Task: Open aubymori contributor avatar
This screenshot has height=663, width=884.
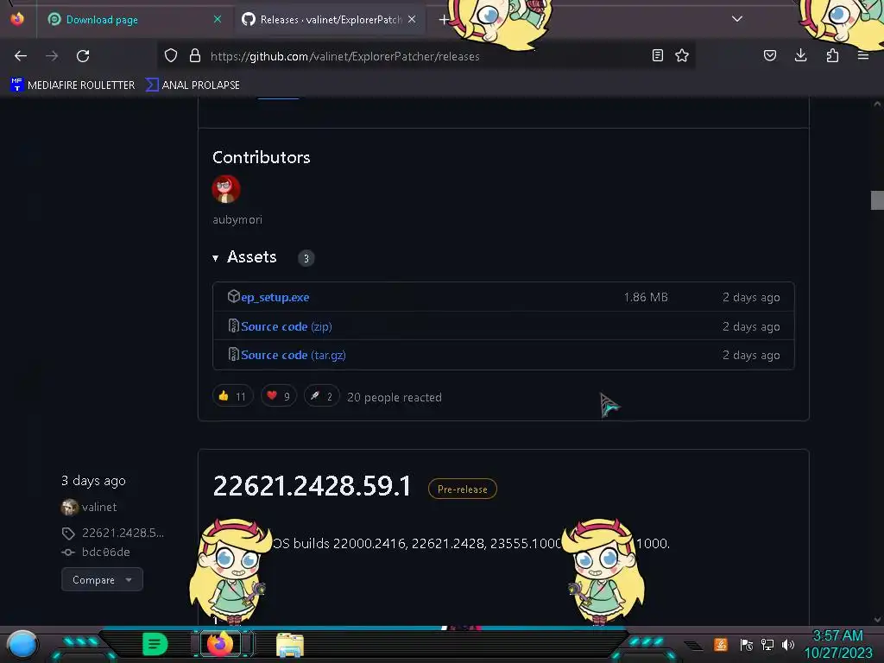Action: (226, 189)
